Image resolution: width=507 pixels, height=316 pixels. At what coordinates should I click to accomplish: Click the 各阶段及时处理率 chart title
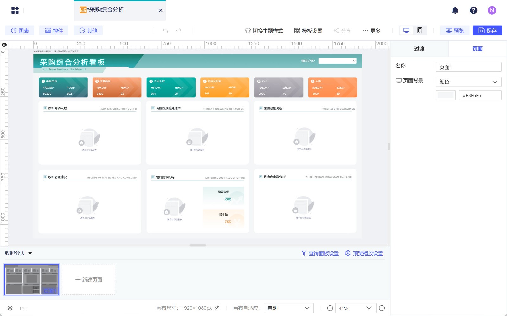pos(168,108)
